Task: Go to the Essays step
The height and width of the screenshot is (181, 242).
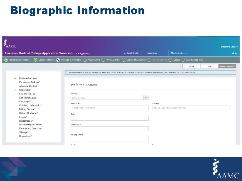Action: [176, 60]
